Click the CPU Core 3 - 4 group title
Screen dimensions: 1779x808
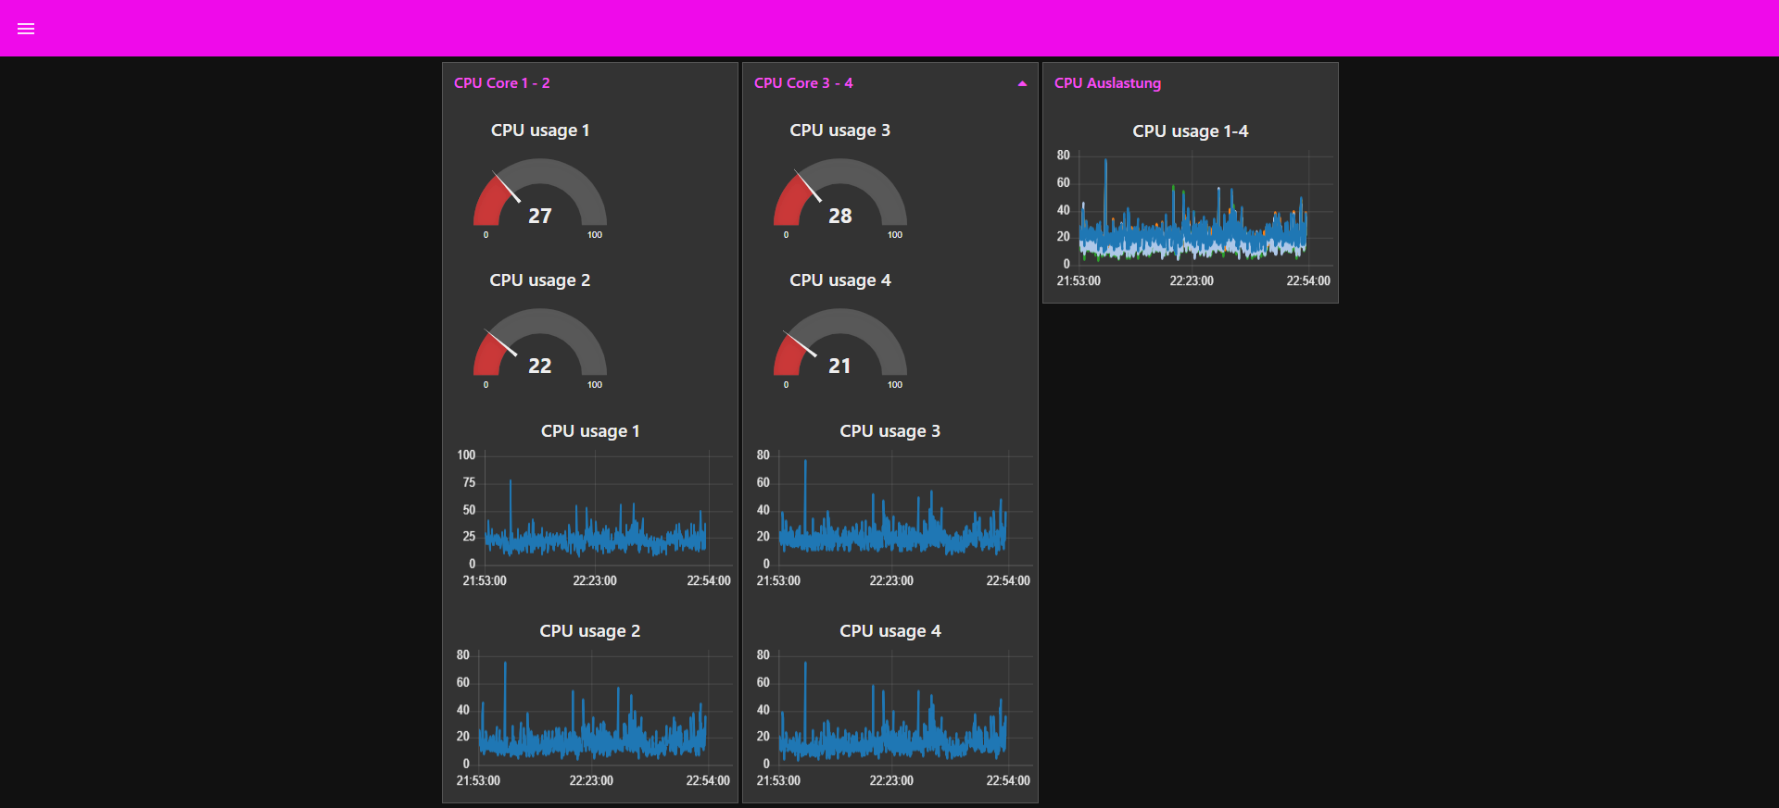803,83
